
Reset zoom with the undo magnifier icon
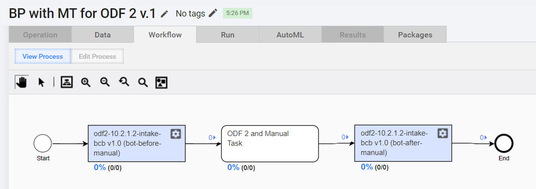pyautogui.click(x=124, y=82)
